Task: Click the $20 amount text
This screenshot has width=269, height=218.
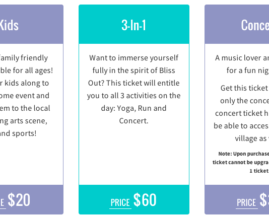Action: click(19, 200)
